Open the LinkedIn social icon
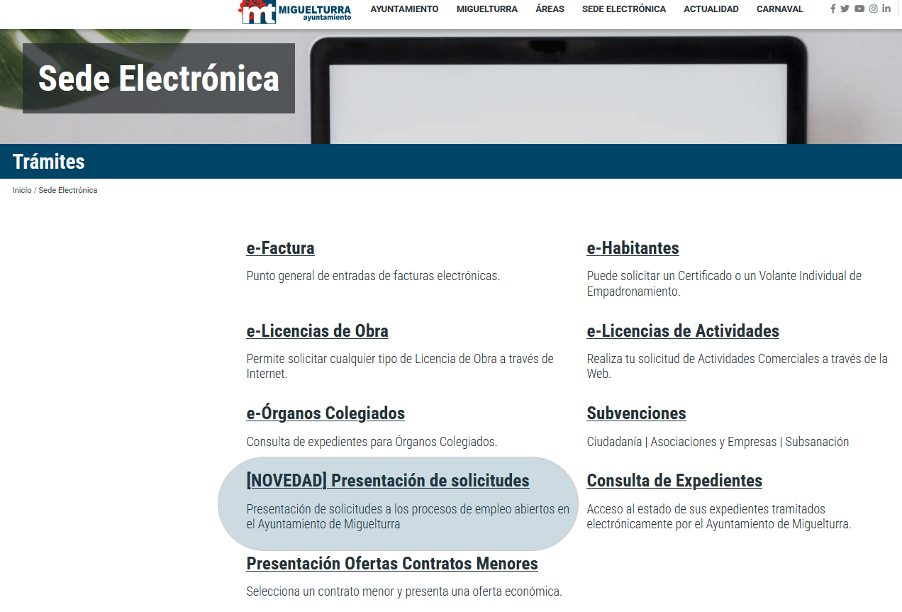The image size is (902, 612). [886, 9]
